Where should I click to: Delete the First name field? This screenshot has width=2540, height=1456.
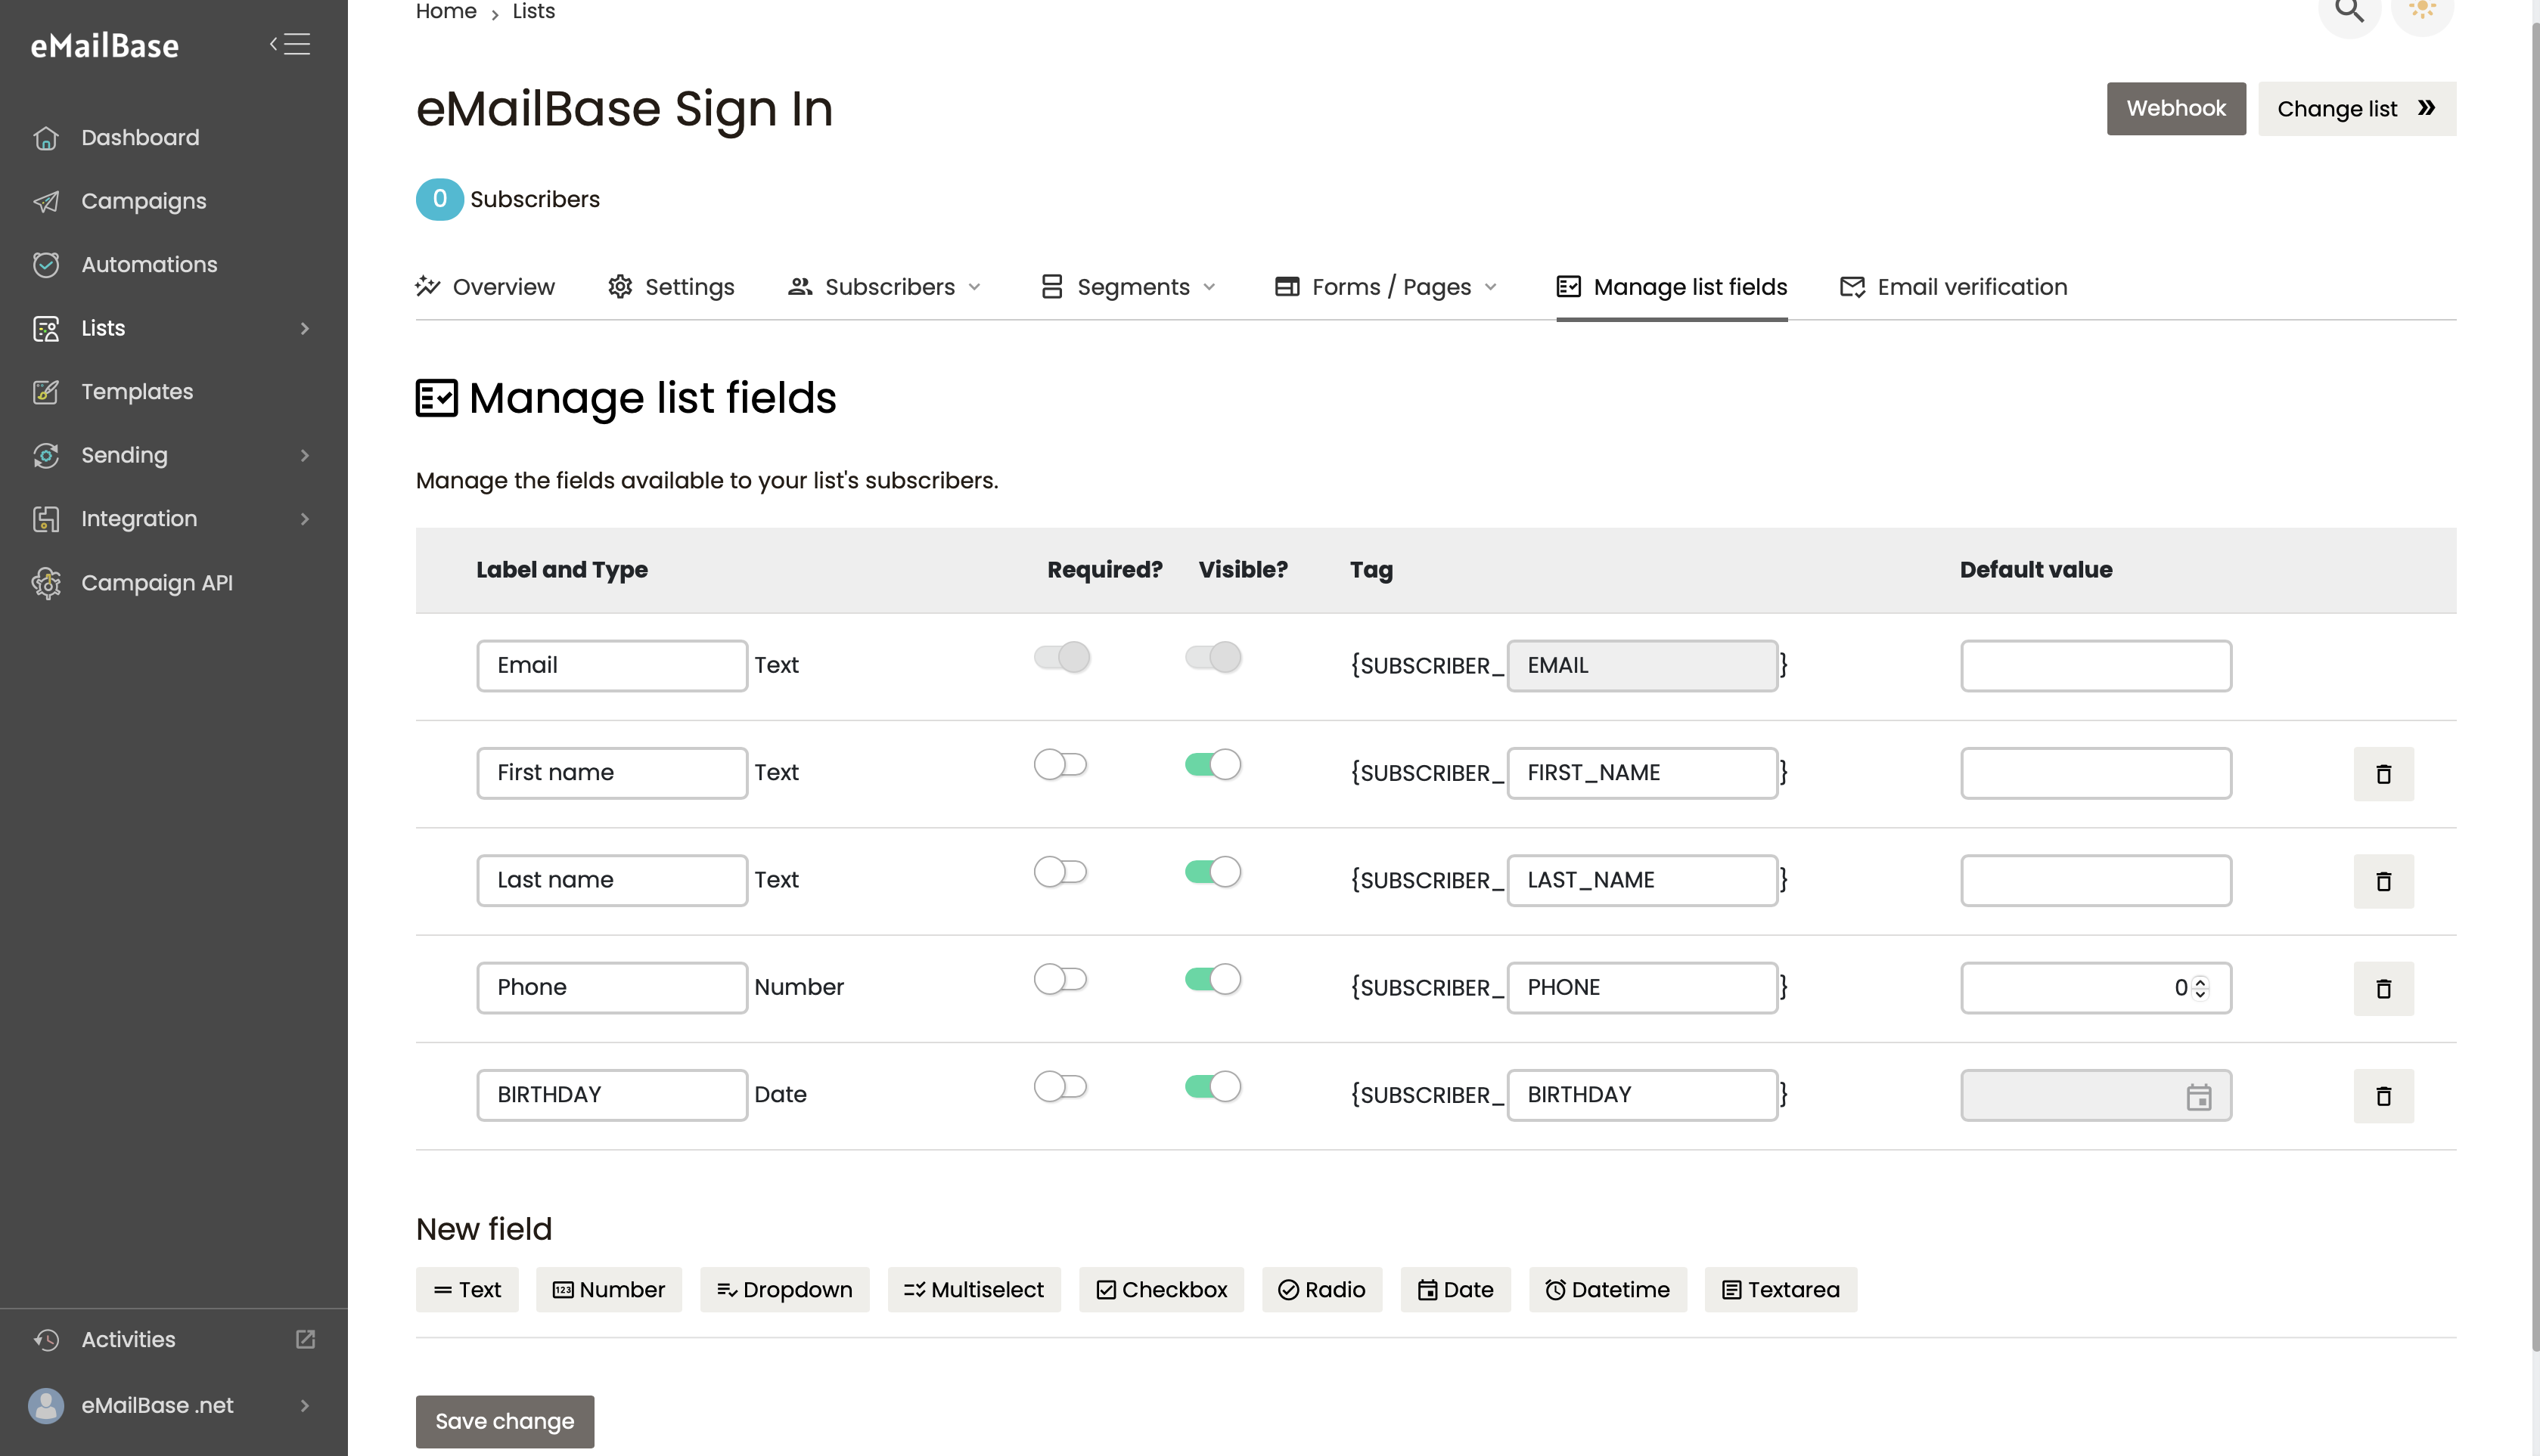click(2383, 773)
